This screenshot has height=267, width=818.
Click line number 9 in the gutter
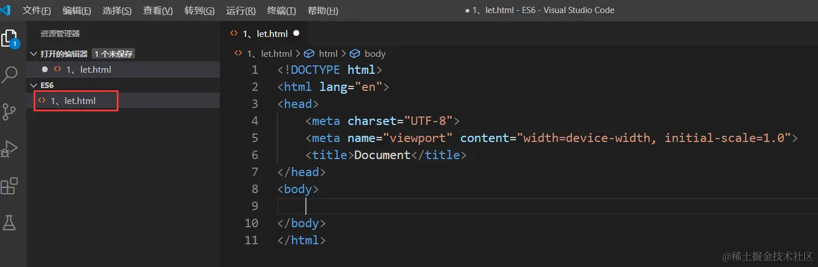point(255,206)
